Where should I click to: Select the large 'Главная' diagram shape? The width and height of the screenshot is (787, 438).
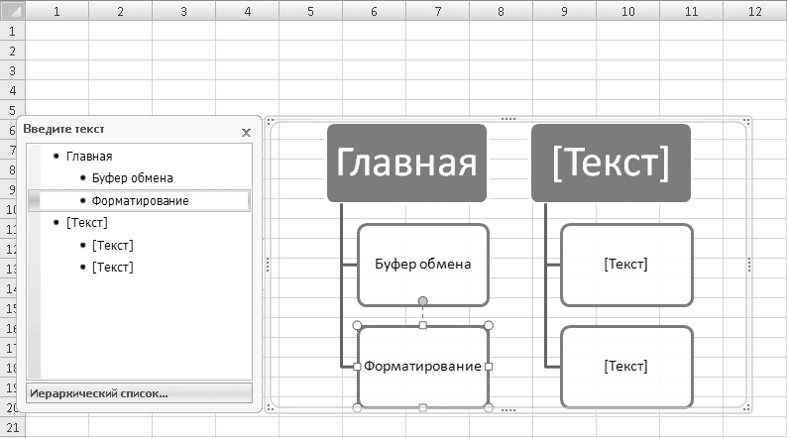[406, 164]
